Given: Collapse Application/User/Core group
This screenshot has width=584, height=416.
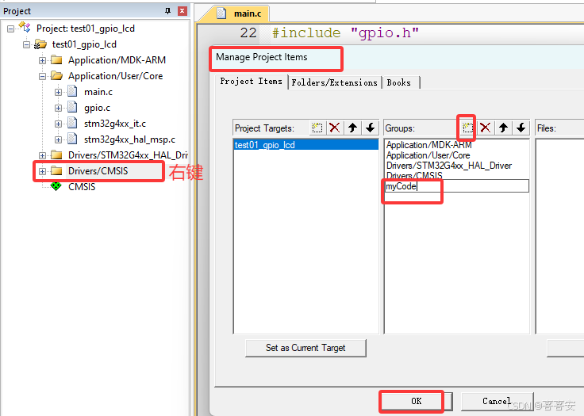Looking at the screenshot, I should click(43, 76).
